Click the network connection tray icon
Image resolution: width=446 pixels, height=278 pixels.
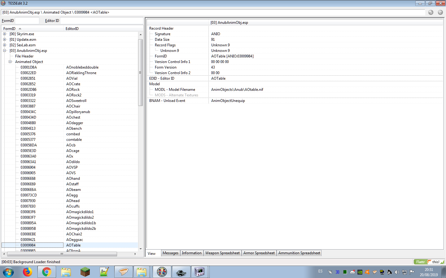click(x=404, y=272)
